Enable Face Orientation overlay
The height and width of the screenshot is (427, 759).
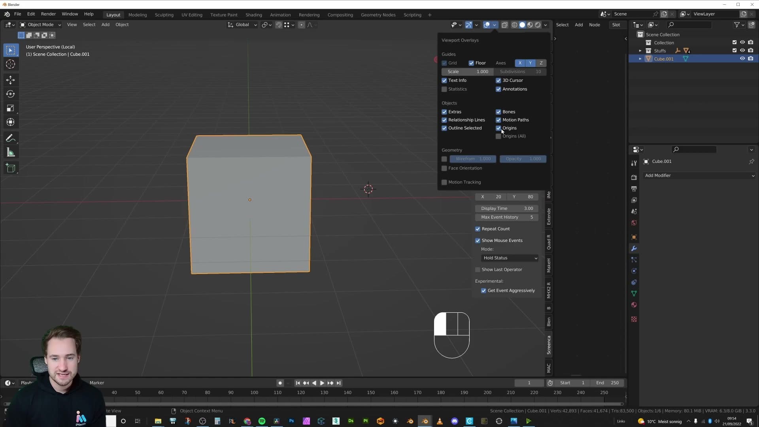(444, 168)
